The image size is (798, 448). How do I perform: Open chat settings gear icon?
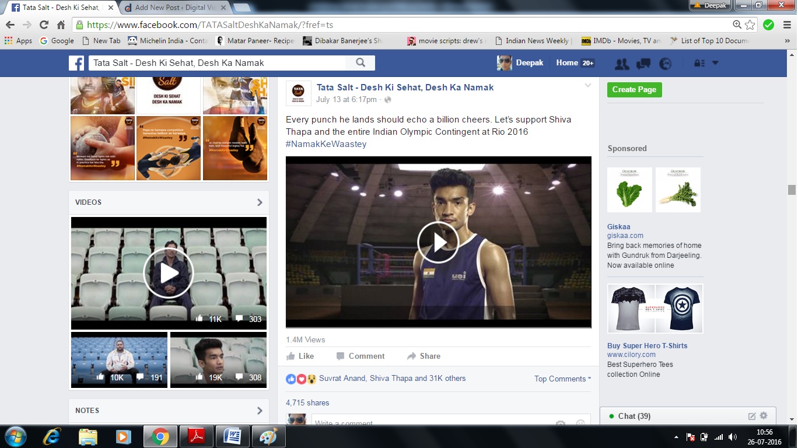click(x=764, y=416)
